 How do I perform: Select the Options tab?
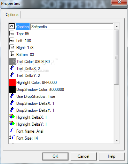point(12,15)
